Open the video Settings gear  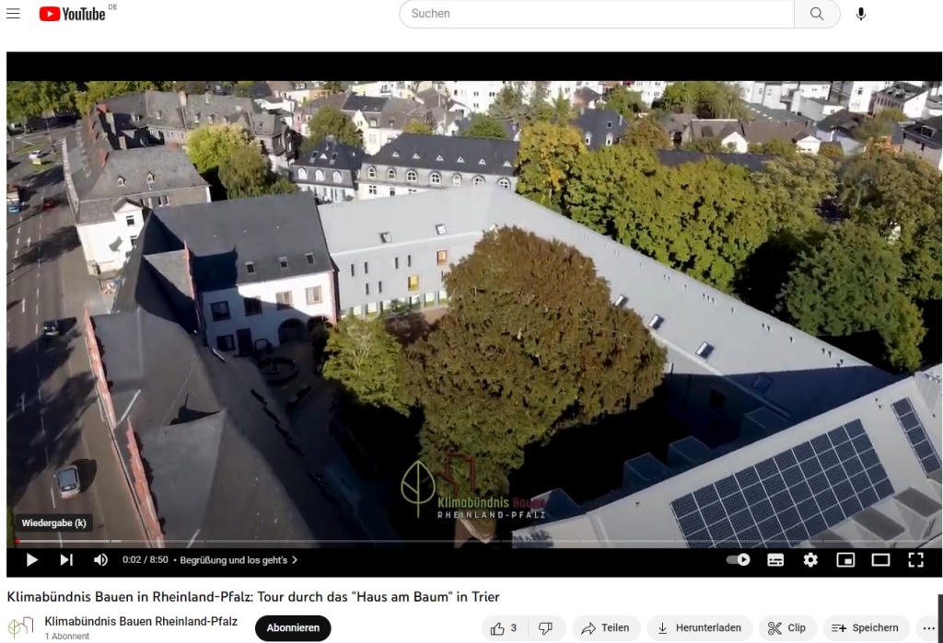click(809, 557)
